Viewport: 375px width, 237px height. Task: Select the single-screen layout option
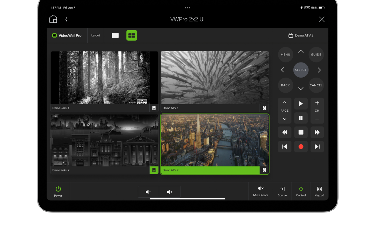coord(115,35)
